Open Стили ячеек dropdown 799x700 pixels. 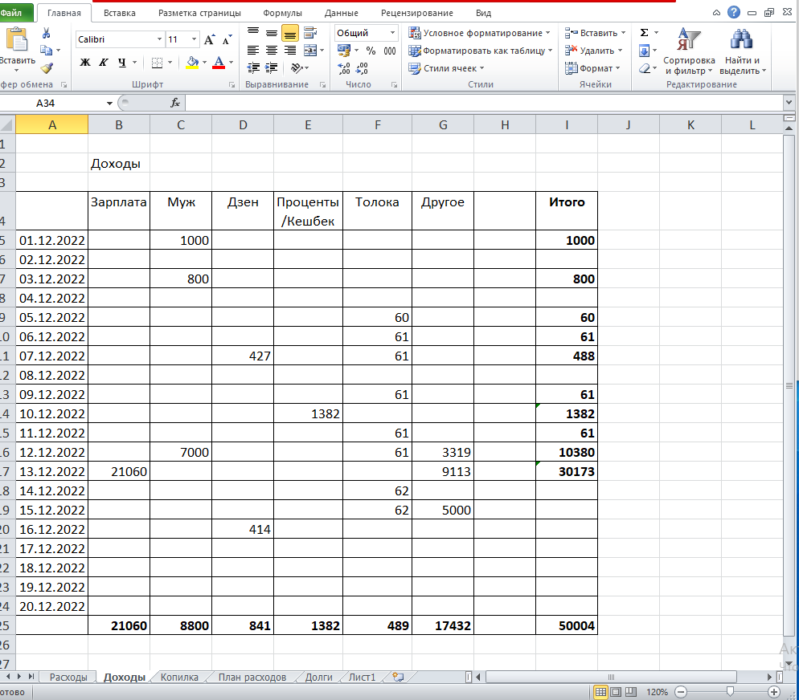[x=446, y=68]
